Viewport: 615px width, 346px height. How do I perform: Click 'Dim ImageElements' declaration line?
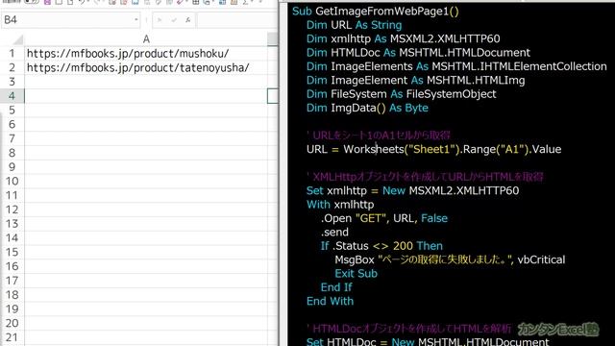pyautogui.click(x=456, y=66)
